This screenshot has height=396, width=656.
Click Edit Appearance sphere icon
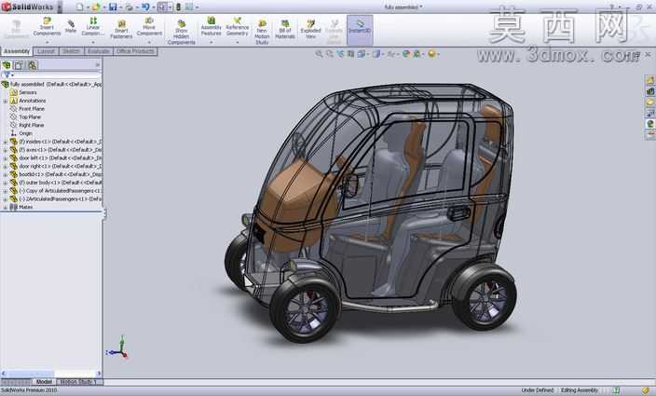[406, 54]
